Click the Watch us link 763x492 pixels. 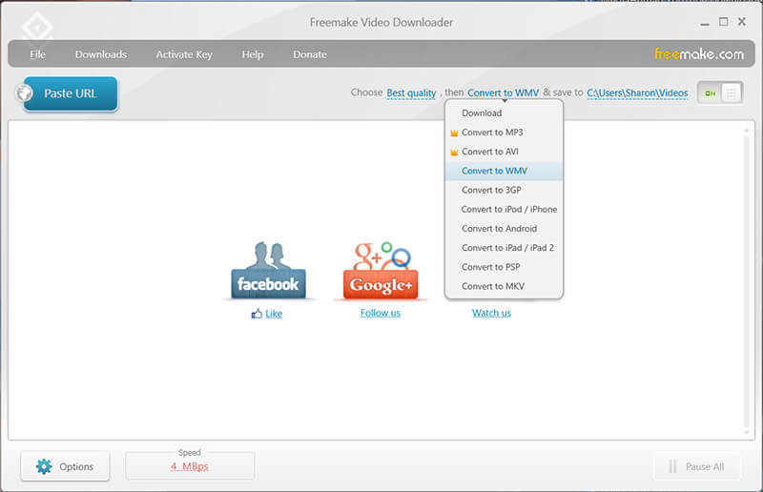pyautogui.click(x=491, y=313)
